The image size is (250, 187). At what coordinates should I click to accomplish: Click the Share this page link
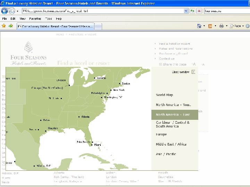tap(173, 64)
